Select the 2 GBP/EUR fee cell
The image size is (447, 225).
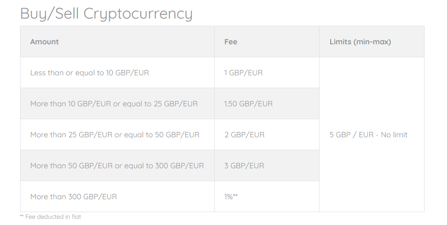pos(267,135)
